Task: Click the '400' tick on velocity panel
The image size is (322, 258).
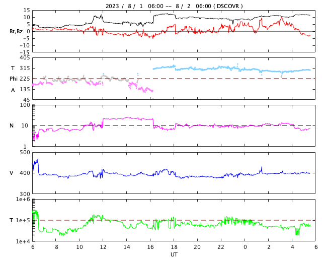Action: (25, 173)
